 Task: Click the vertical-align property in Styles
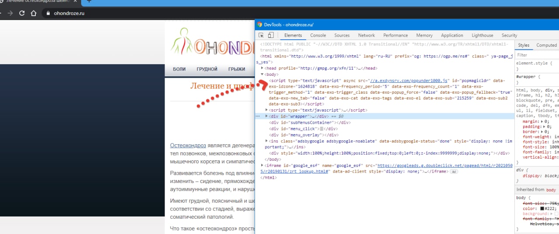[x=540, y=158]
